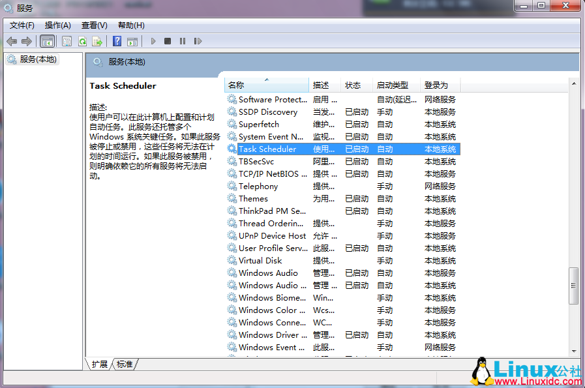This screenshot has width=585, height=388.
Task: Click 自动(延迟... startup type cell
Action: [x=397, y=99]
